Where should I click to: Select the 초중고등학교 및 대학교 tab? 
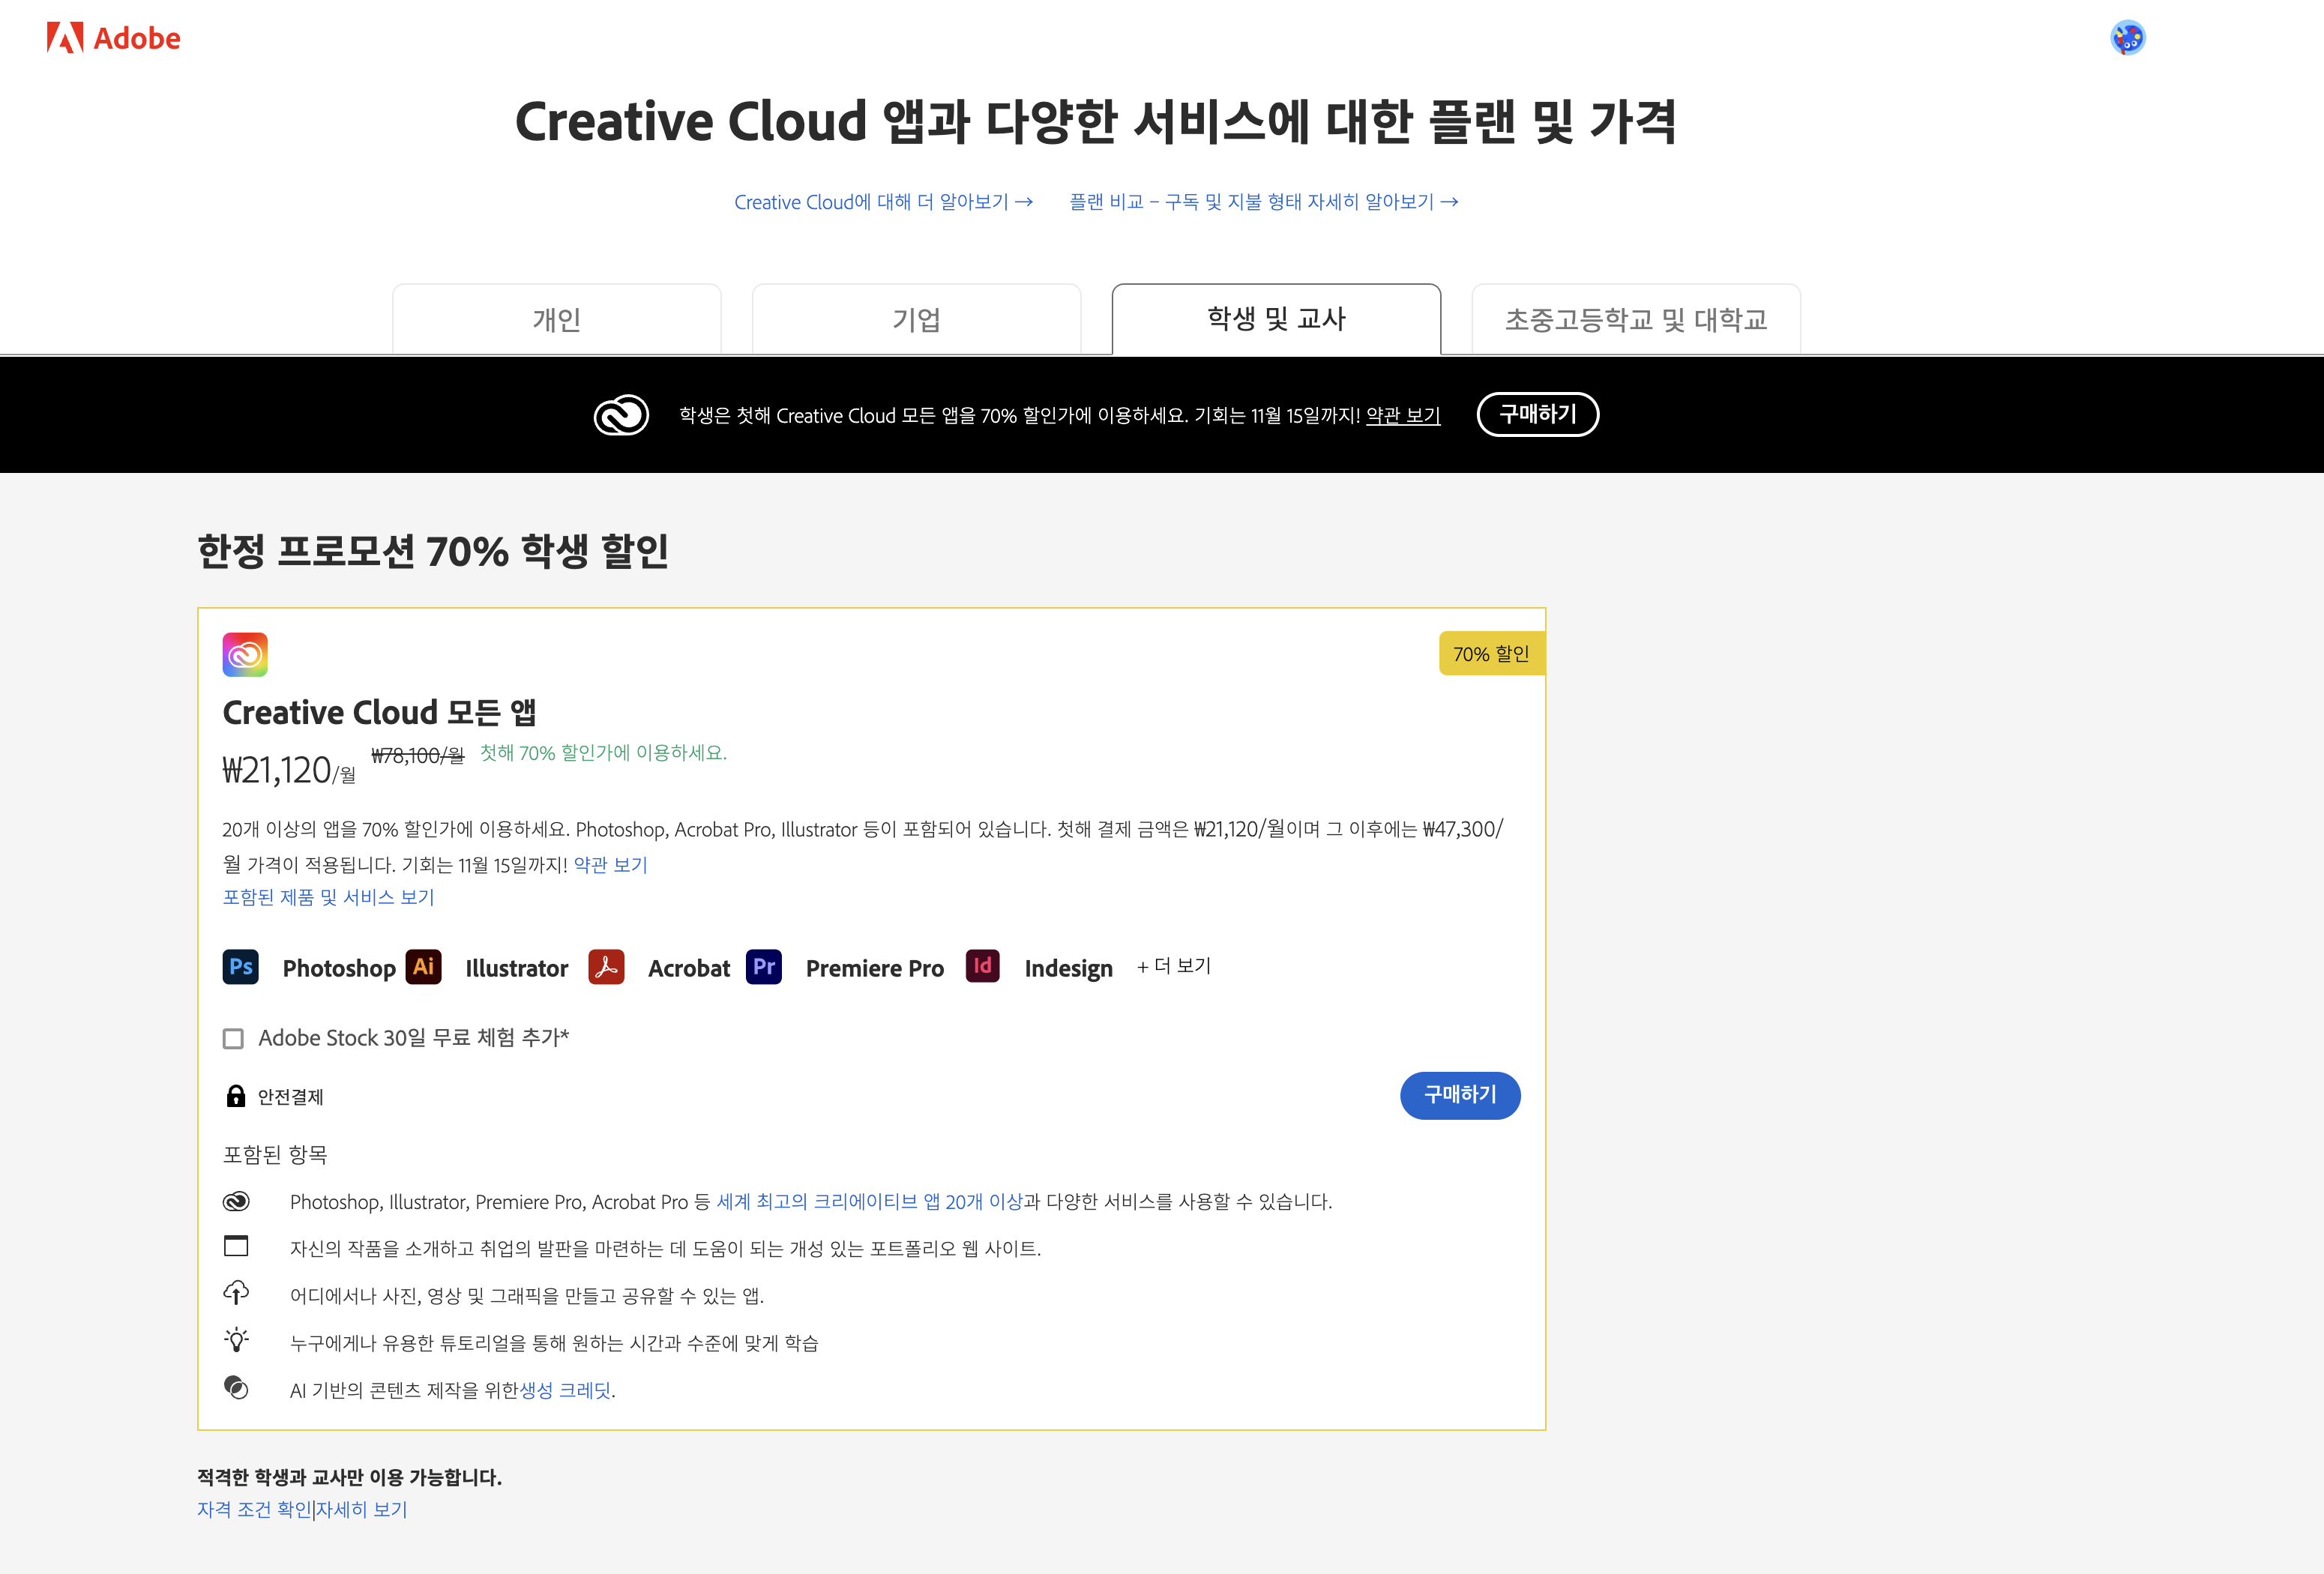click(x=1636, y=320)
